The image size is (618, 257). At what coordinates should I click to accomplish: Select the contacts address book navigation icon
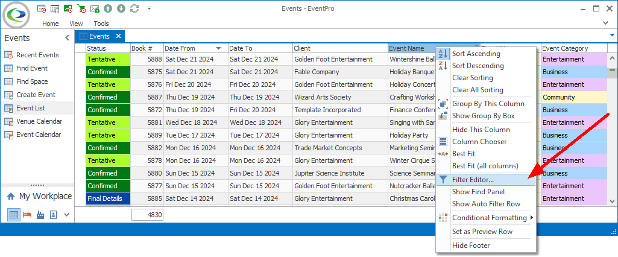click(x=53, y=215)
